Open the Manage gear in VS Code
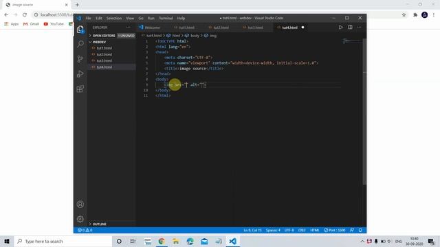The image size is (440, 247). pos(80,219)
